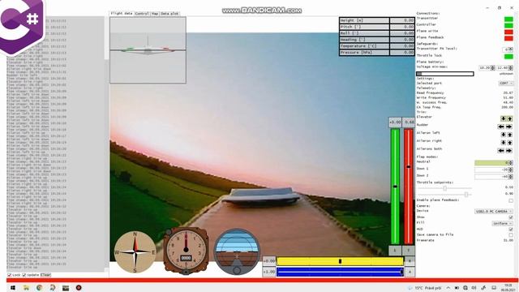Image resolution: width=519 pixels, height=292 pixels.
Task: Click the green Controller connection indicator
Action: click(508, 25)
